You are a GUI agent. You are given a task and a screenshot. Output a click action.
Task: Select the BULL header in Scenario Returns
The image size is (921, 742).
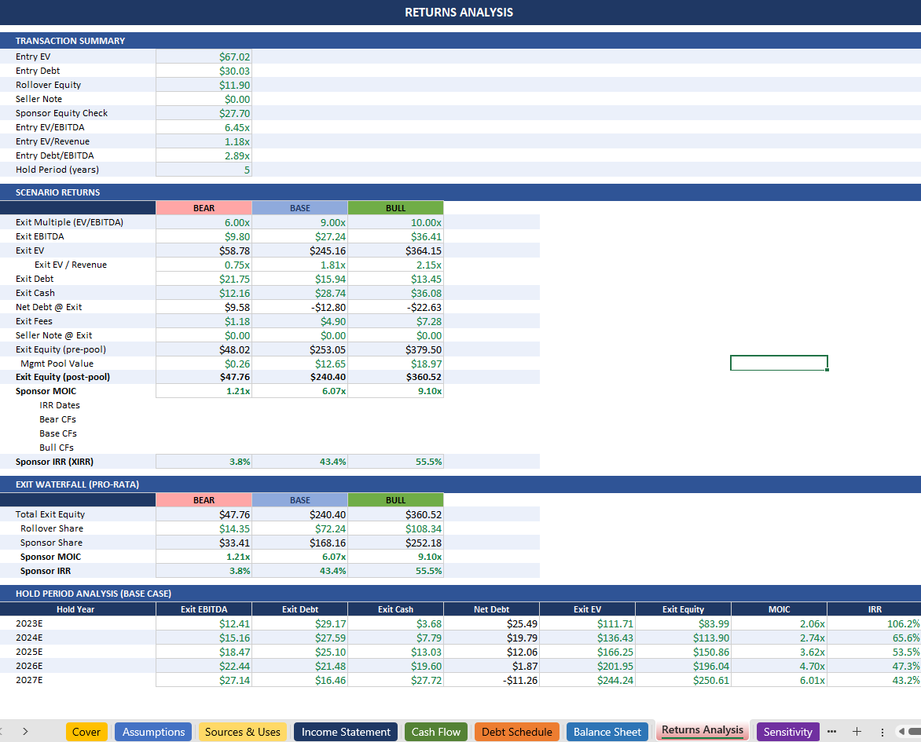click(x=395, y=208)
